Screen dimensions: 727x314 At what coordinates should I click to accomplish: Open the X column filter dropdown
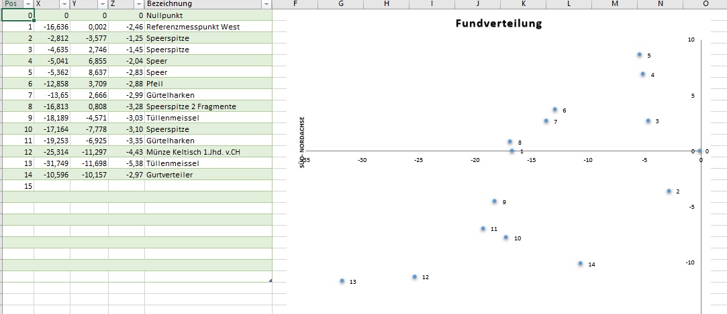tap(64, 4)
